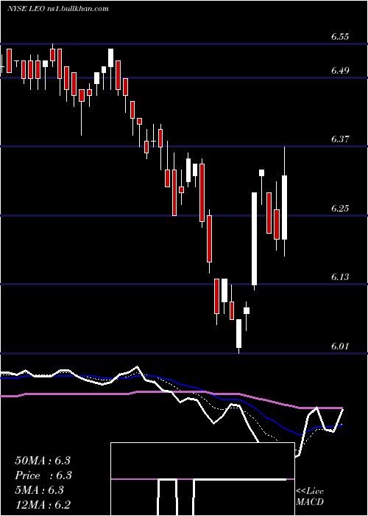Click the <<Live MACD label
This screenshot has width=368, height=516.
click(310, 497)
